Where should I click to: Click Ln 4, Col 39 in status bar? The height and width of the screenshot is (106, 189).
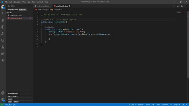coord(132,105)
